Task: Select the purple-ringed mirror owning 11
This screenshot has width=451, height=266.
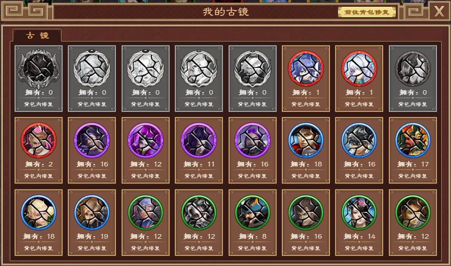Action: click(199, 141)
